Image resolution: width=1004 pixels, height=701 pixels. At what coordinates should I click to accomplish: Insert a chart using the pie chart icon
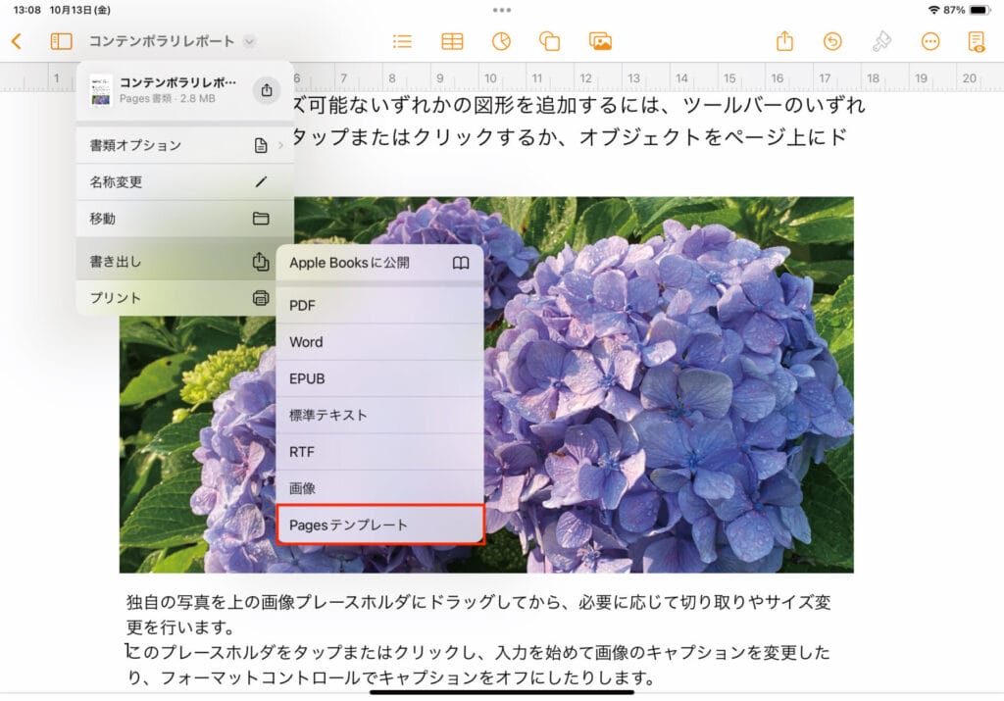pyautogui.click(x=501, y=41)
